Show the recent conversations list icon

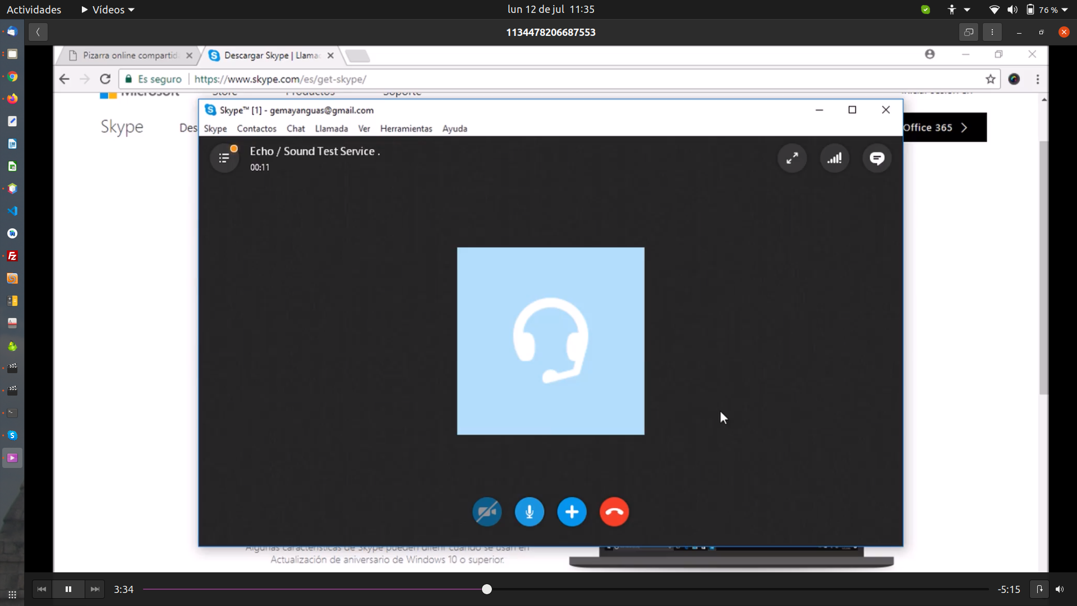224,158
